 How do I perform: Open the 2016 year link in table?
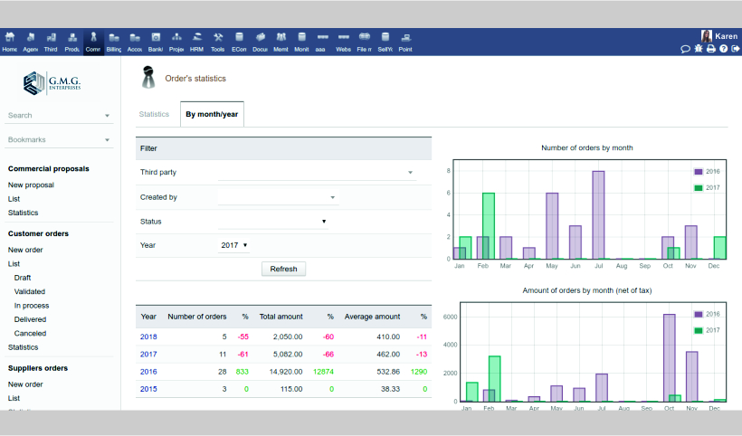pyautogui.click(x=148, y=371)
